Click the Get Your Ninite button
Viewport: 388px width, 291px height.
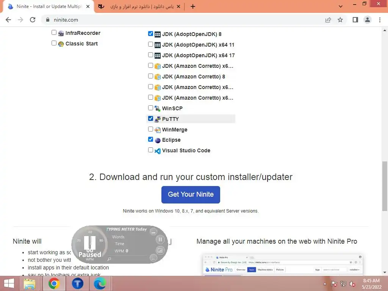click(191, 194)
